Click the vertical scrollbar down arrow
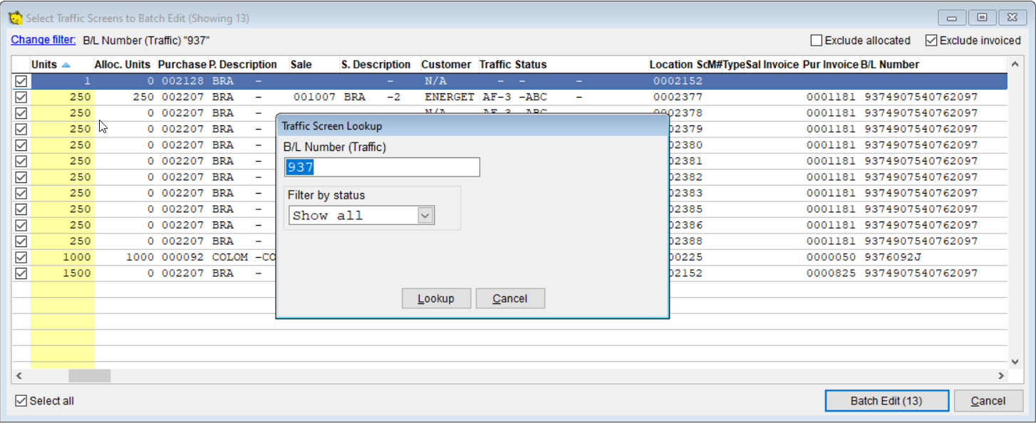This screenshot has width=1036, height=423. 1015,361
